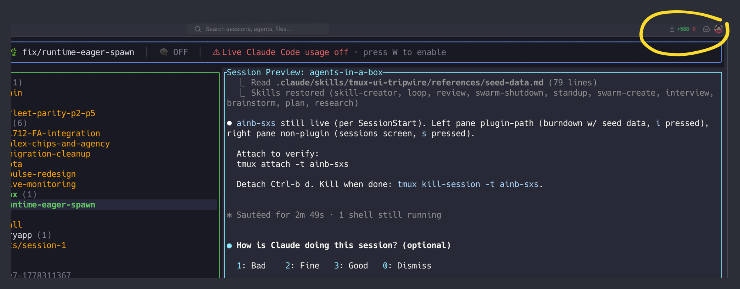This screenshot has width=740, height=289.
Task: Click the ainb-sxs session name
Action: point(256,123)
